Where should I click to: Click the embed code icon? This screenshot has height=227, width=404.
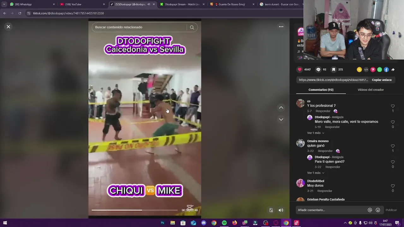[366, 70]
